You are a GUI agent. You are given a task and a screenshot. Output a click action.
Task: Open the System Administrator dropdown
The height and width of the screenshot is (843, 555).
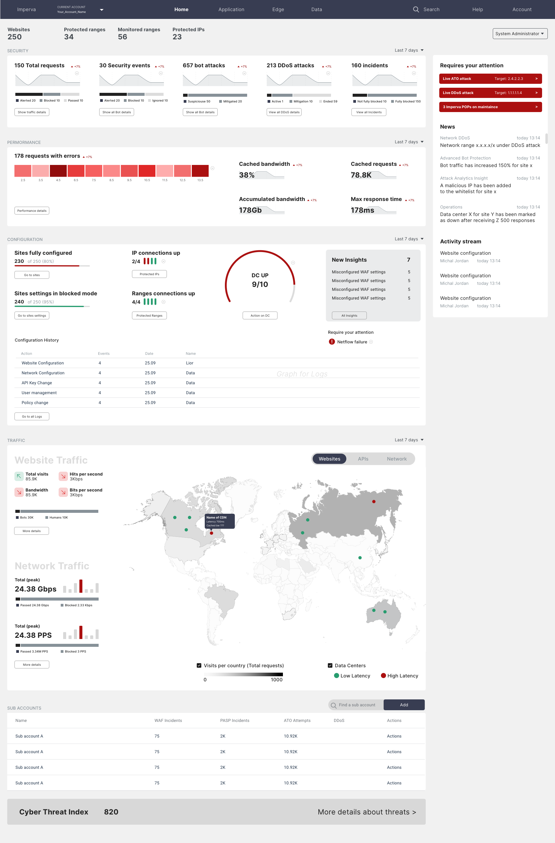[x=520, y=34]
